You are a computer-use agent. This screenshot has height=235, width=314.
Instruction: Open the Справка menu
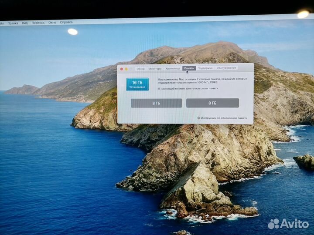[66, 22]
